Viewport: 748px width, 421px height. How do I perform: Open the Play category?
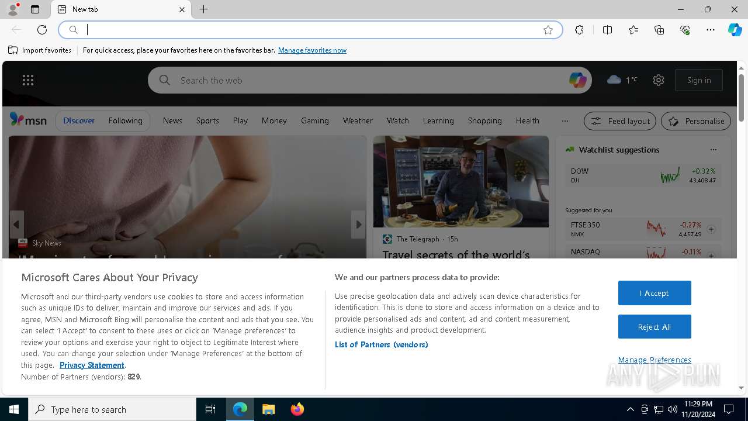click(x=240, y=120)
